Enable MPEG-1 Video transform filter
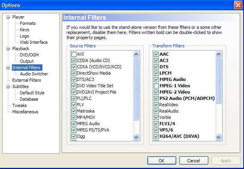The image size is (244, 169). (156, 86)
